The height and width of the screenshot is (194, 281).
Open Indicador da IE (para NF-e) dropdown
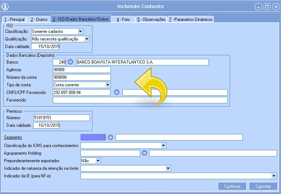click(274, 176)
